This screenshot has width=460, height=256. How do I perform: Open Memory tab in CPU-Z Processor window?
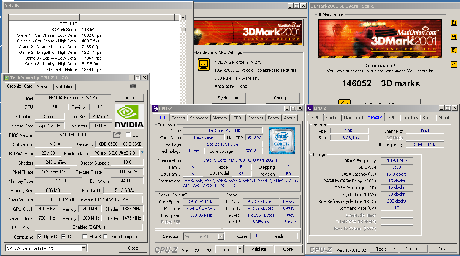[x=220, y=118]
